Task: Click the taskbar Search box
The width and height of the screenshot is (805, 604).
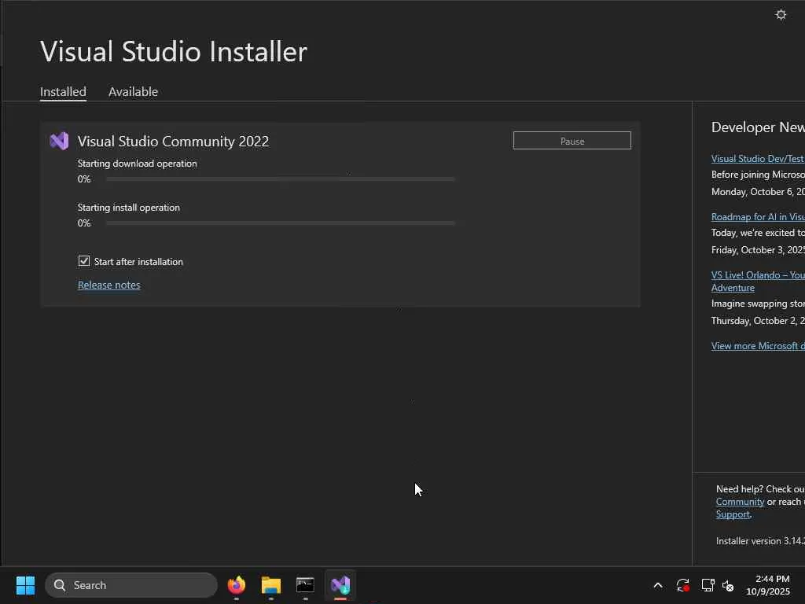Action: tap(131, 585)
